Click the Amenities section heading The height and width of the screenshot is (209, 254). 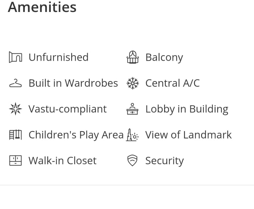(x=42, y=7)
